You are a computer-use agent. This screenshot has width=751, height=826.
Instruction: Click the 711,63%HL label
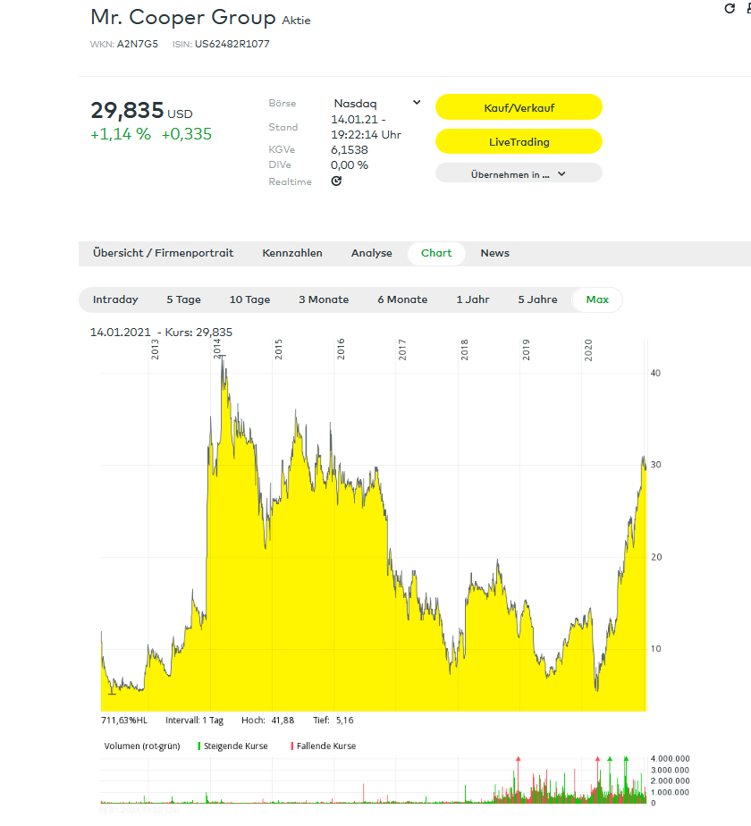124,721
